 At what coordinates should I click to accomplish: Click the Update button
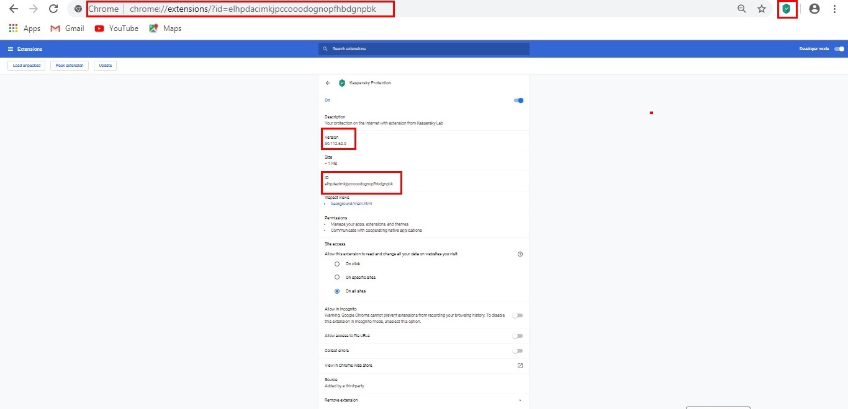tap(106, 66)
